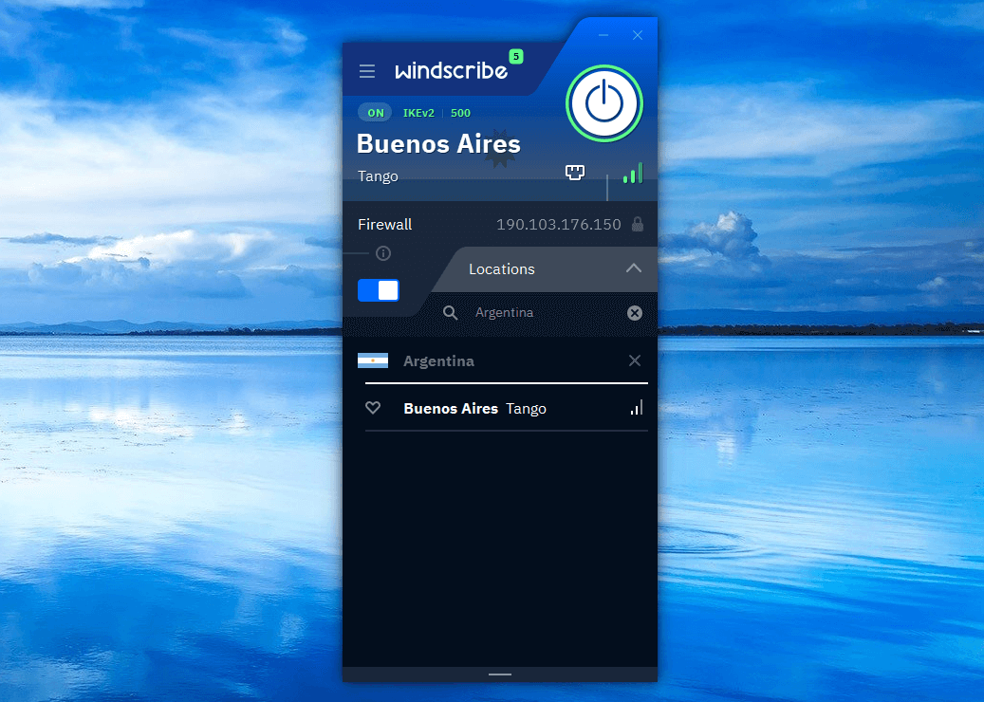Click the Ethernet network icon
Image resolution: width=984 pixels, height=702 pixels.
(x=574, y=173)
